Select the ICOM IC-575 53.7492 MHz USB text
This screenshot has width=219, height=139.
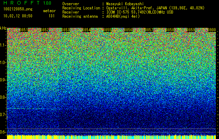point(140,12)
